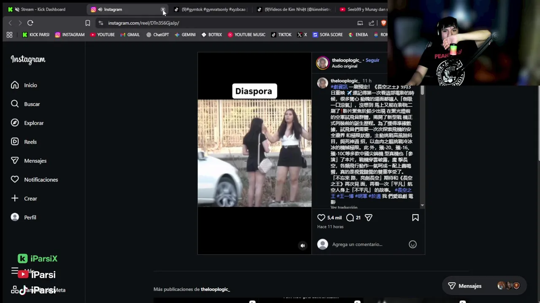Open the GMAIL bookmark
Viewport: 540px width, 303px height.
[x=130, y=35]
